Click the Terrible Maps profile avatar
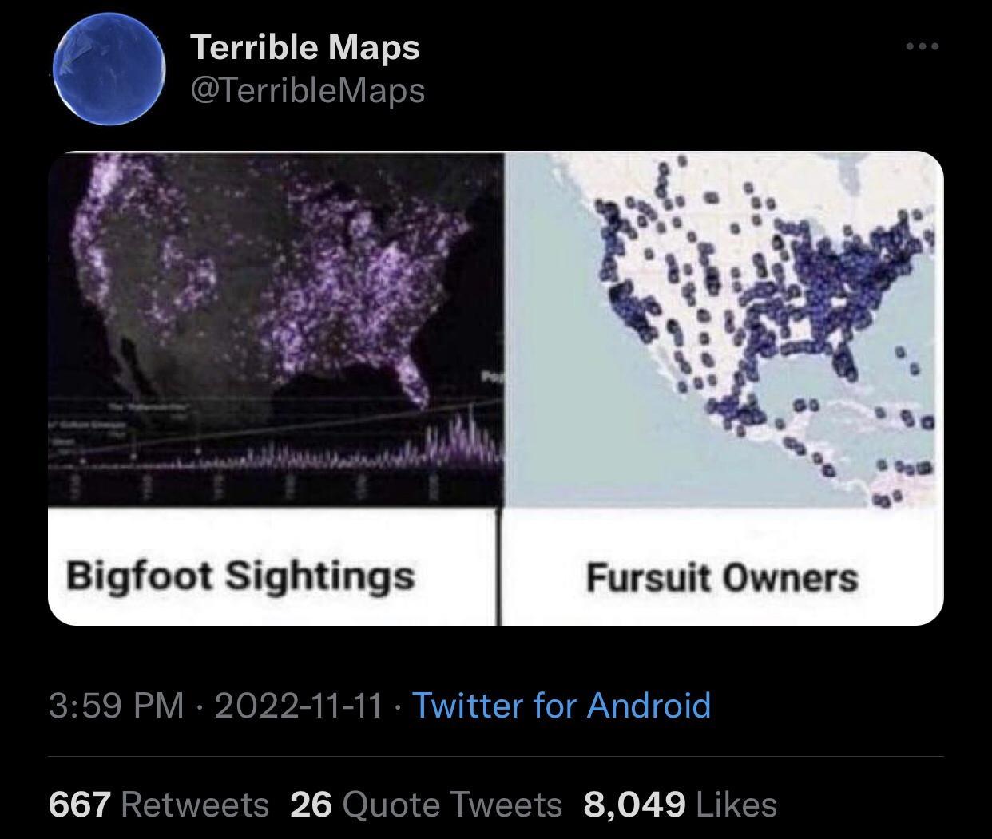This screenshot has height=839, width=992. [112, 68]
